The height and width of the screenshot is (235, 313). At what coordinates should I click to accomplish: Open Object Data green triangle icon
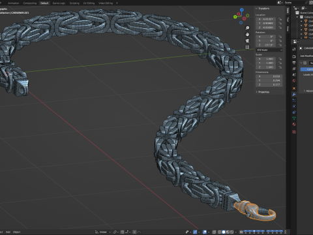(x=294, y=118)
